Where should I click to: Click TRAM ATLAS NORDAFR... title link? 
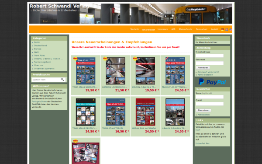tap(85, 87)
